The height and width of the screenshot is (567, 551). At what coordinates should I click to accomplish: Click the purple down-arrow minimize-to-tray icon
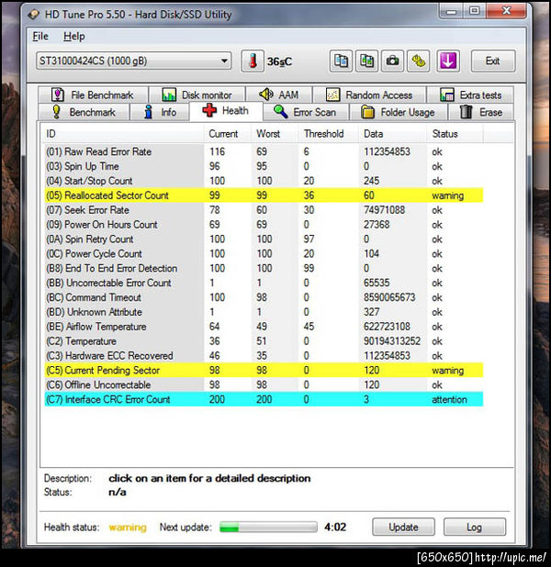click(x=448, y=61)
